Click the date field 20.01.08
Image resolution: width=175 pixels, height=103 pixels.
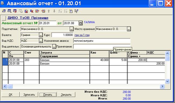(x=71, y=23)
